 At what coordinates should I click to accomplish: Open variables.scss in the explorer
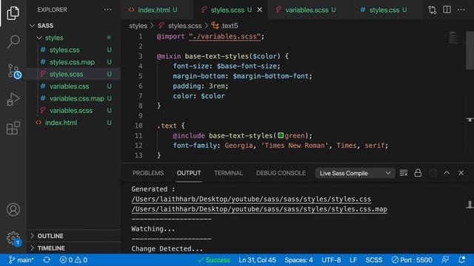(73, 110)
